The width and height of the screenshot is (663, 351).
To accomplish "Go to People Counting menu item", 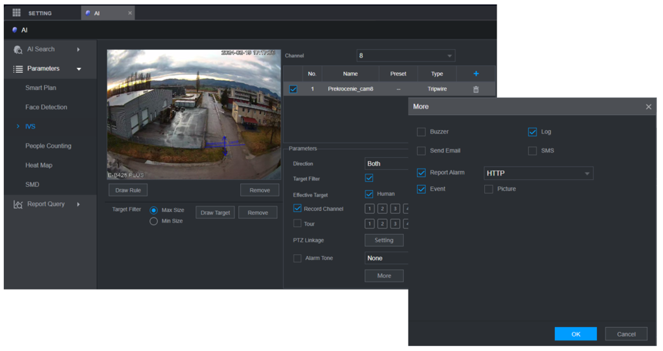I will (48, 146).
